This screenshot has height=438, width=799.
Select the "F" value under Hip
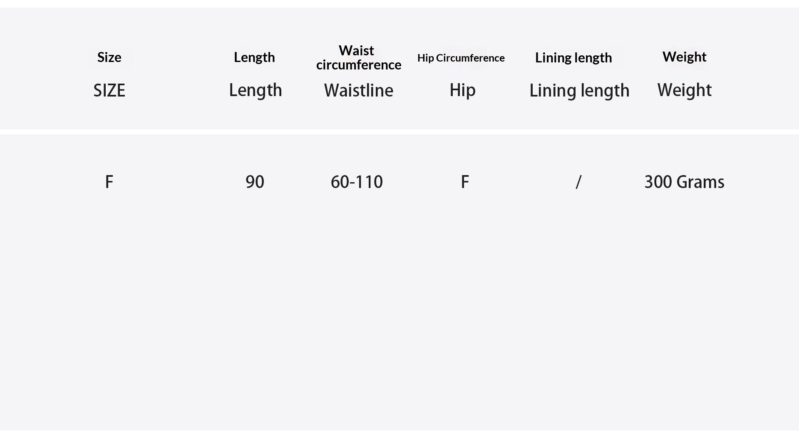pyautogui.click(x=464, y=182)
